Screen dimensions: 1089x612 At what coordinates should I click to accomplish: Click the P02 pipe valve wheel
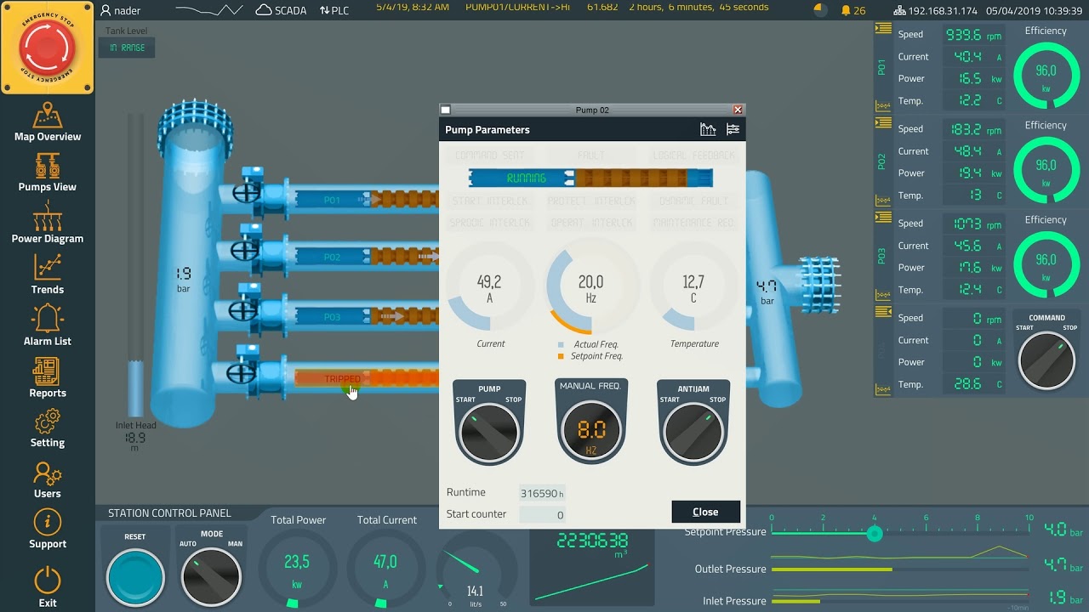point(245,250)
